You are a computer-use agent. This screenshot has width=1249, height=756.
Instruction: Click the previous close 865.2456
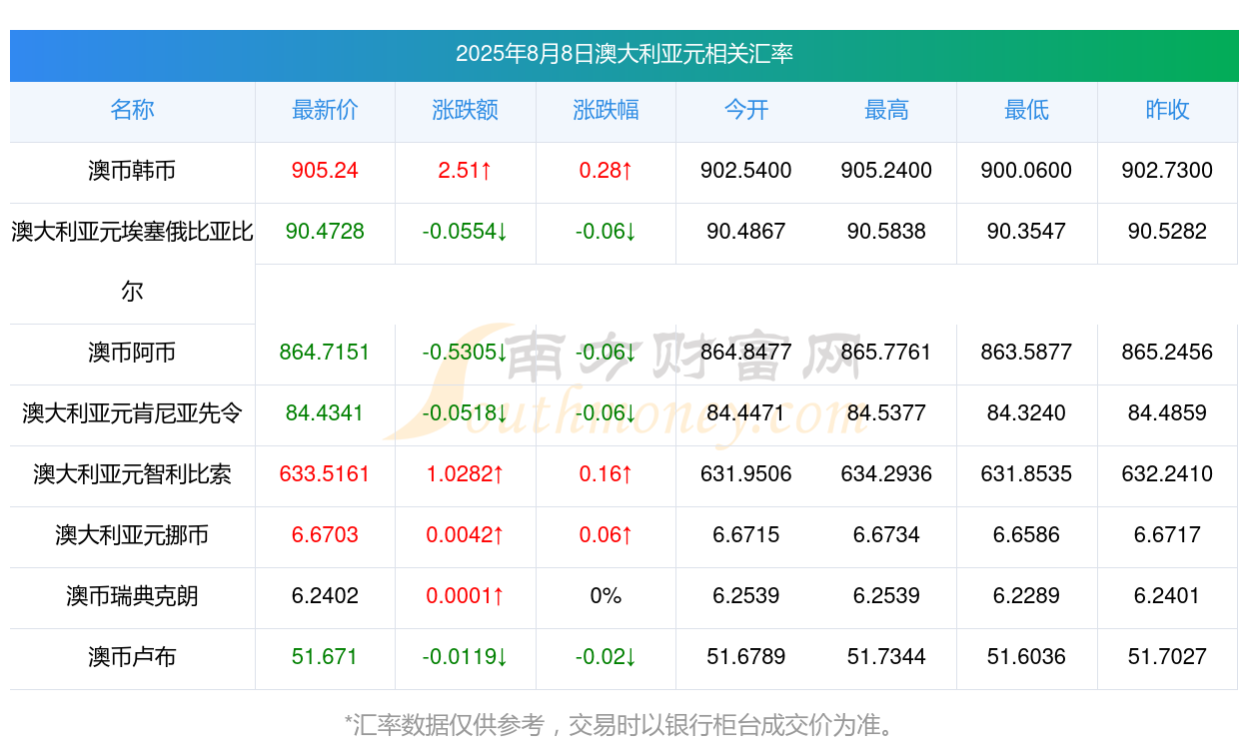pos(1167,353)
